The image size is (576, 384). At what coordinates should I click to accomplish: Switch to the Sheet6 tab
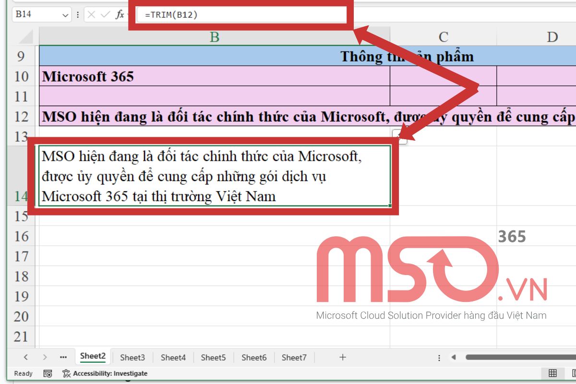coord(254,357)
